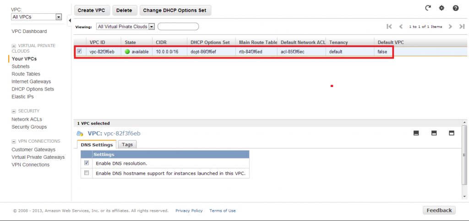Disable the Enable DNS resolution checkbox

(87, 163)
